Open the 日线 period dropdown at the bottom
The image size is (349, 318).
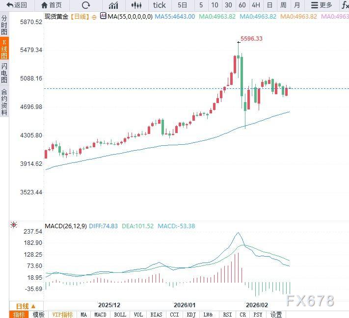coord(26,306)
